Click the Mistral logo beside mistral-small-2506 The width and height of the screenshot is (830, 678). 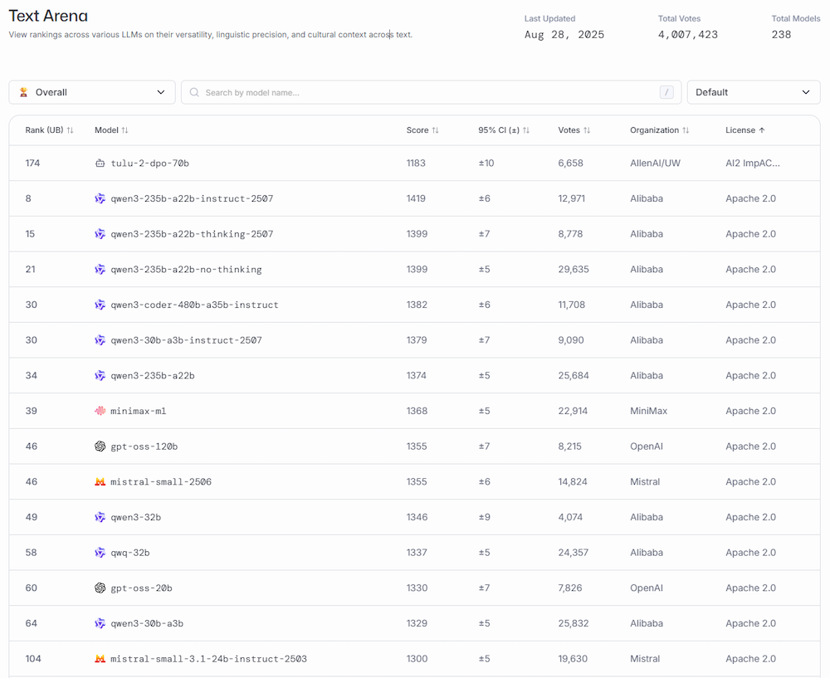pyautogui.click(x=100, y=482)
